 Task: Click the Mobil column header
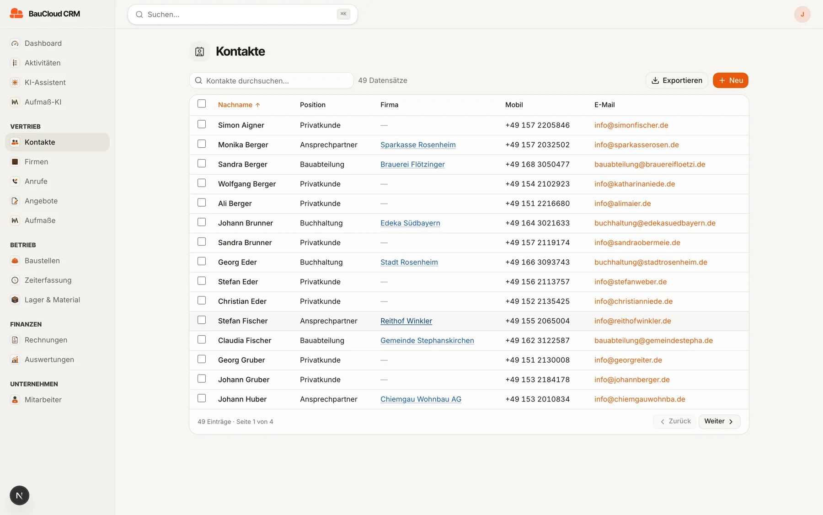pyautogui.click(x=514, y=105)
